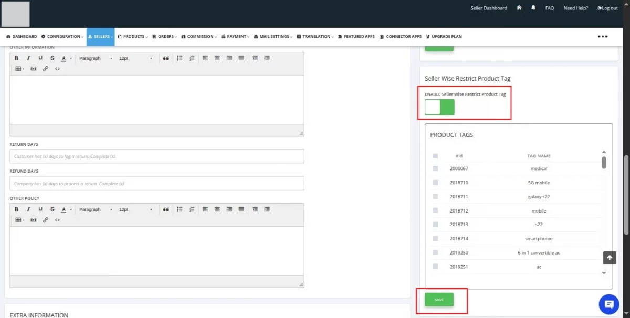Check the mobile tag 2018712 checkbox

point(435,210)
